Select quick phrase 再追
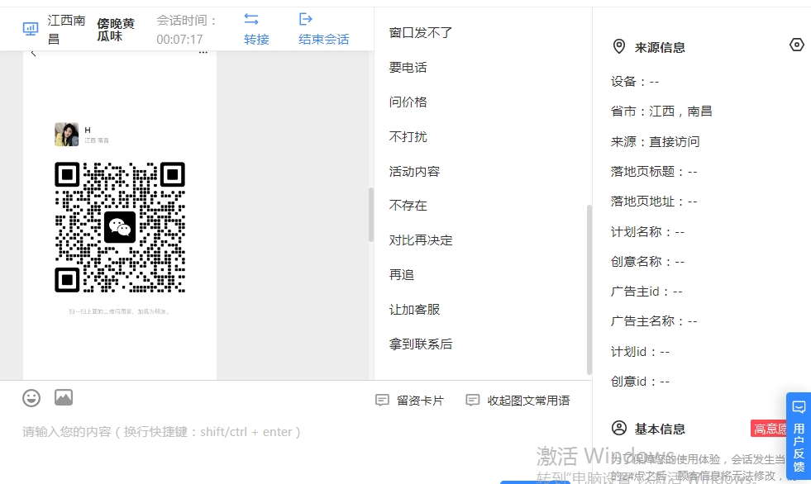The width and height of the screenshot is (811, 484). click(402, 275)
